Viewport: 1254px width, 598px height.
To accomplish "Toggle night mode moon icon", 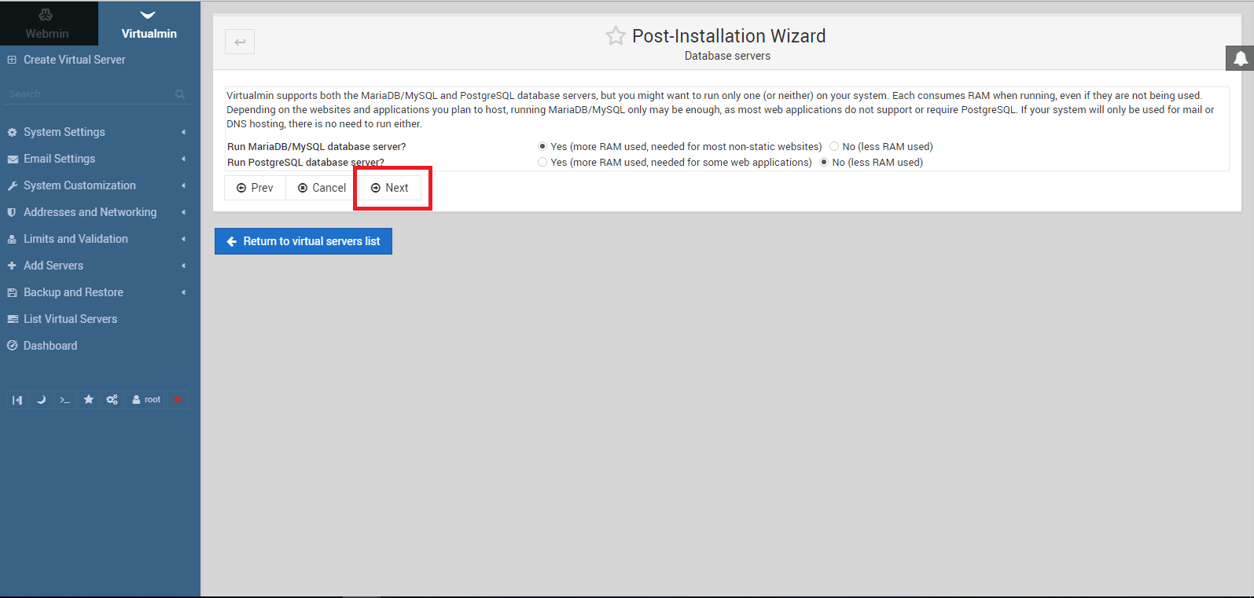I will point(41,400).
